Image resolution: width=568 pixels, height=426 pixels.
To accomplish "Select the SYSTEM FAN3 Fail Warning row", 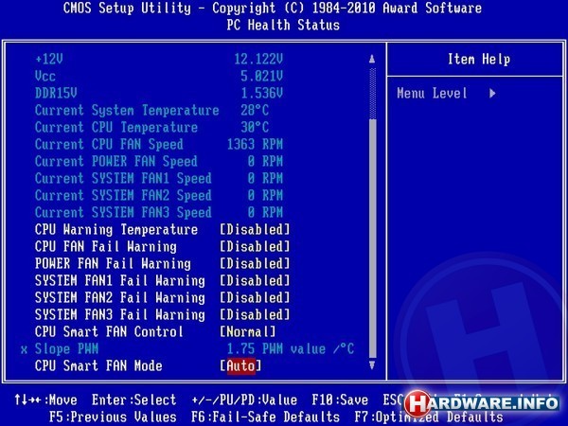I will (x=119, y=315).
